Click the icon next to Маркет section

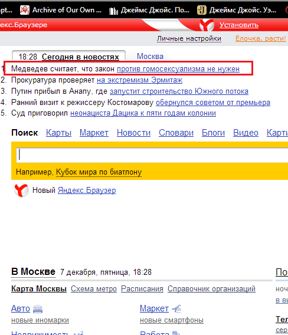click(176, 308)
